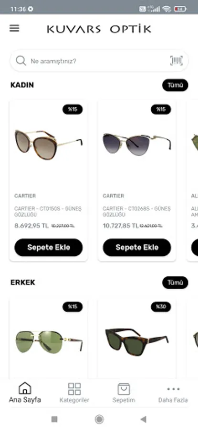Tap the magnifier search icon
Screen dimensions: 198x431
21,60
